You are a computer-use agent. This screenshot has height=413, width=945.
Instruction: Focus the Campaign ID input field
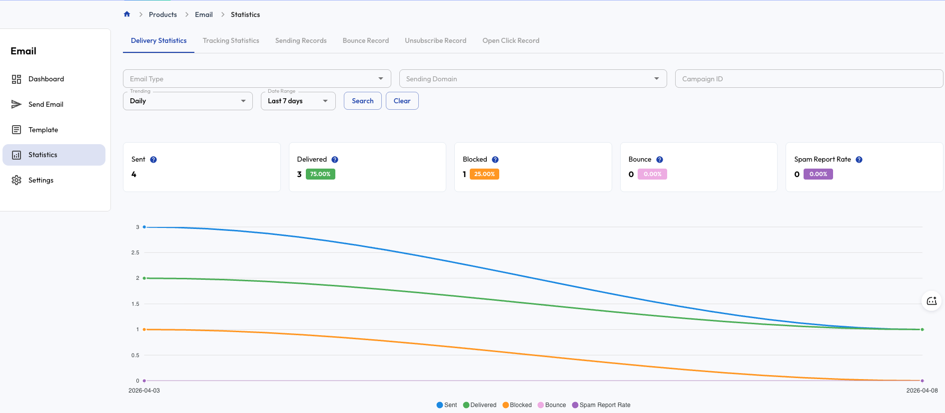tap(809, 79)
